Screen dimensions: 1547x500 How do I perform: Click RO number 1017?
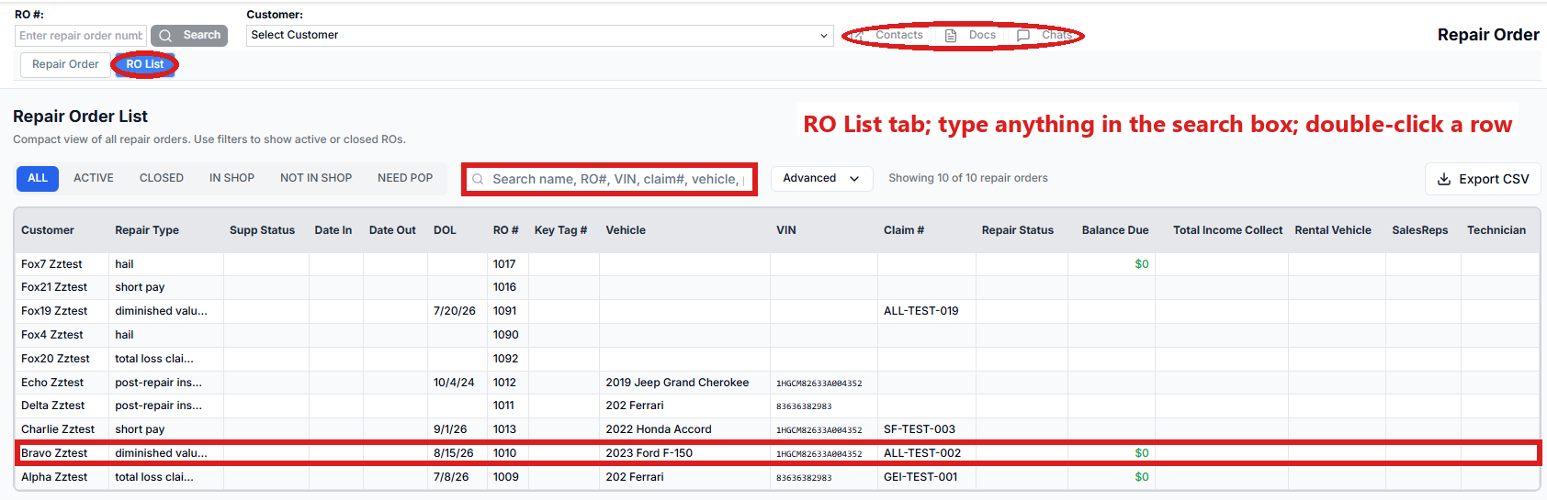pyautogui.click(x=504, y=264)
